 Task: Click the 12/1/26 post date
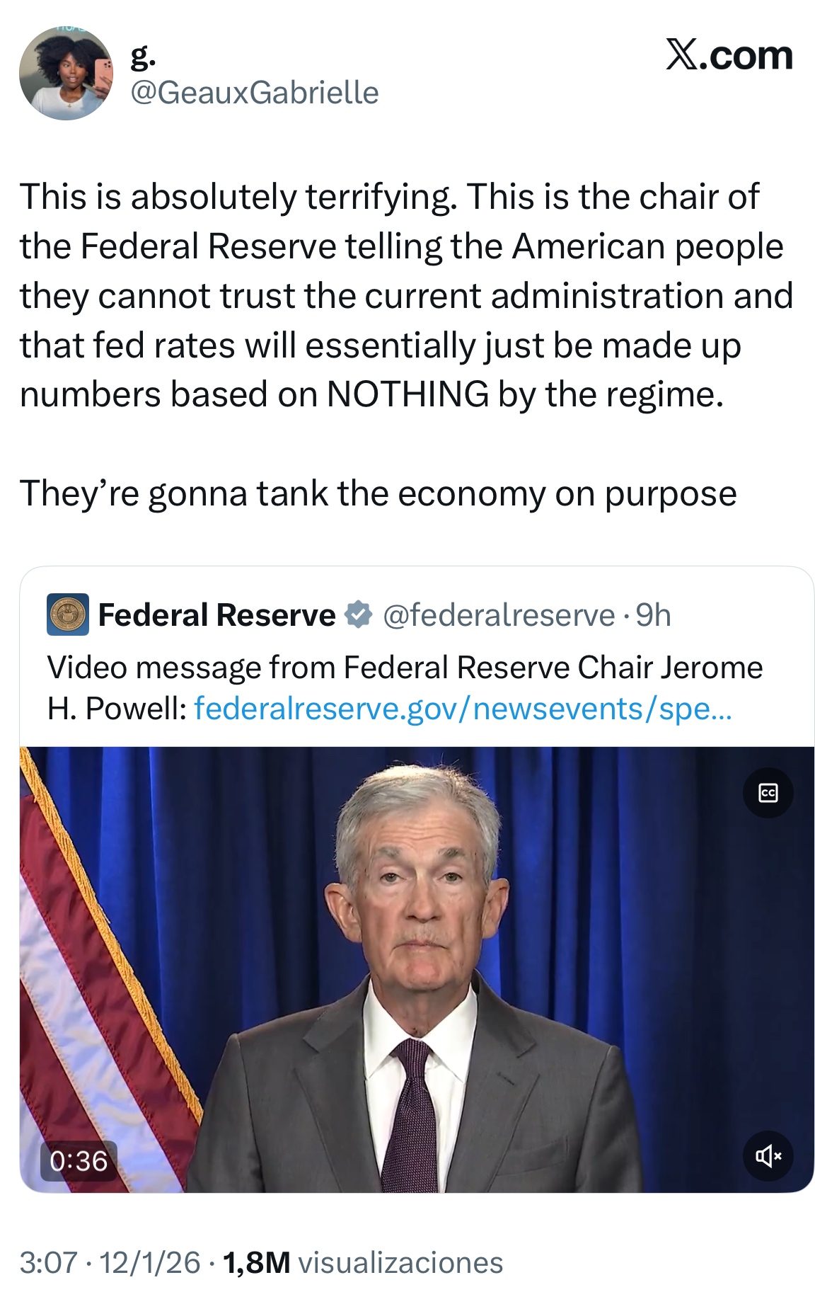[150, 1262]
